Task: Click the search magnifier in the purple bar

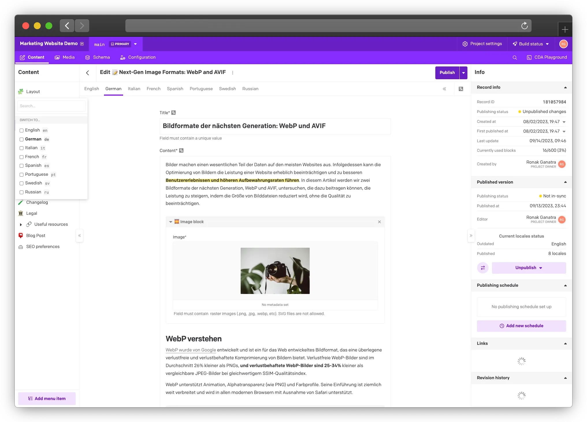Action: [x=514, y=57]
